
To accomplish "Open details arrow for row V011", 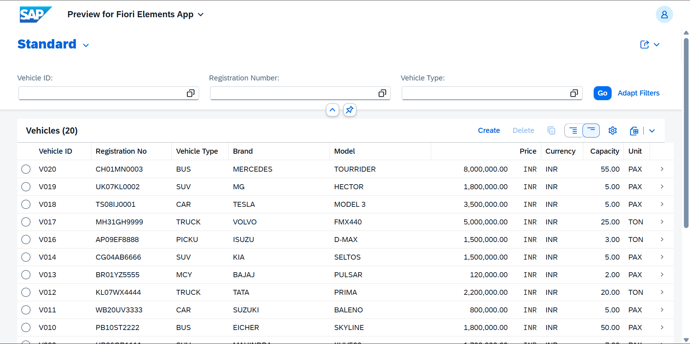I will [x=662, y=310].
